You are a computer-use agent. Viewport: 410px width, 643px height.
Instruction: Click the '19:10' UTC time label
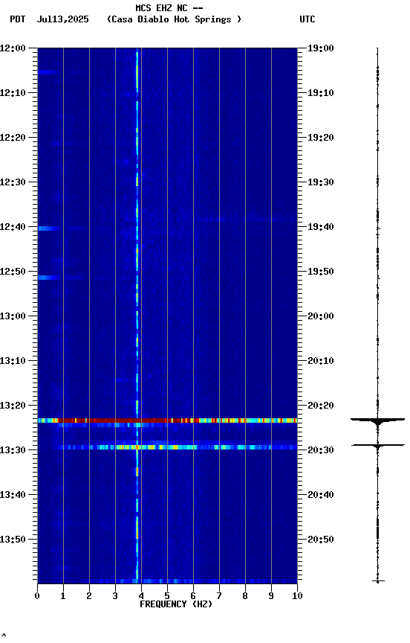[x=321, y=93]
